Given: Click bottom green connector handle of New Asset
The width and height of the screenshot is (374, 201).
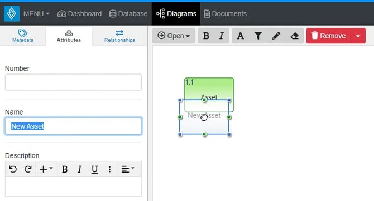Looking at the screenshot, I should 204,134.
